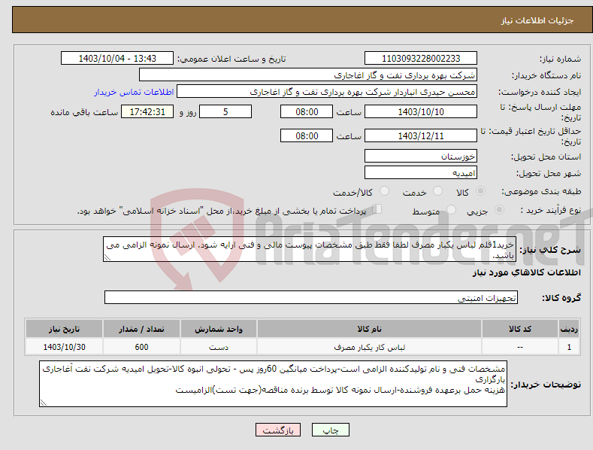Click the announcement date field 1403/10/04 - 13:43

click(x=117, y=59)
